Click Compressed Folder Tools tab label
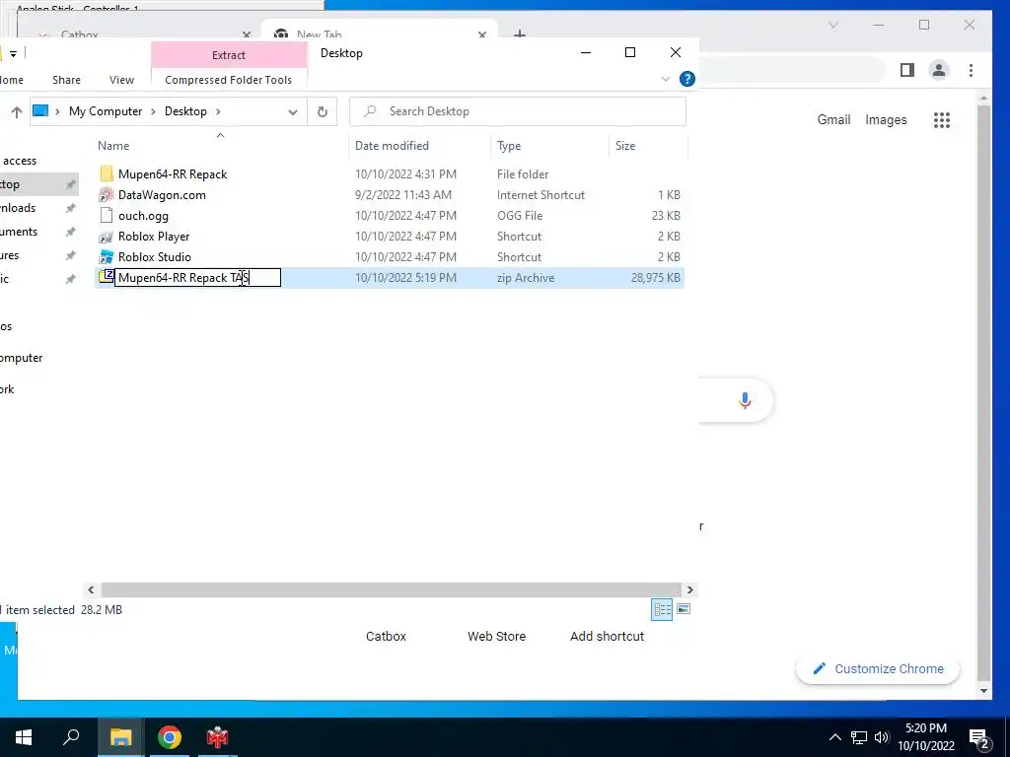The width and height of the screenshot is (1010, 757). (x=228, y=80)
